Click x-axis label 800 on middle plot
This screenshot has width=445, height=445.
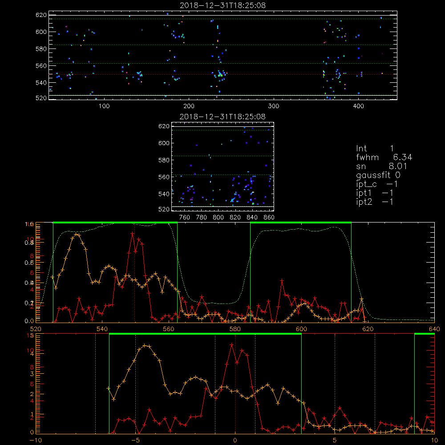point(218,218)
